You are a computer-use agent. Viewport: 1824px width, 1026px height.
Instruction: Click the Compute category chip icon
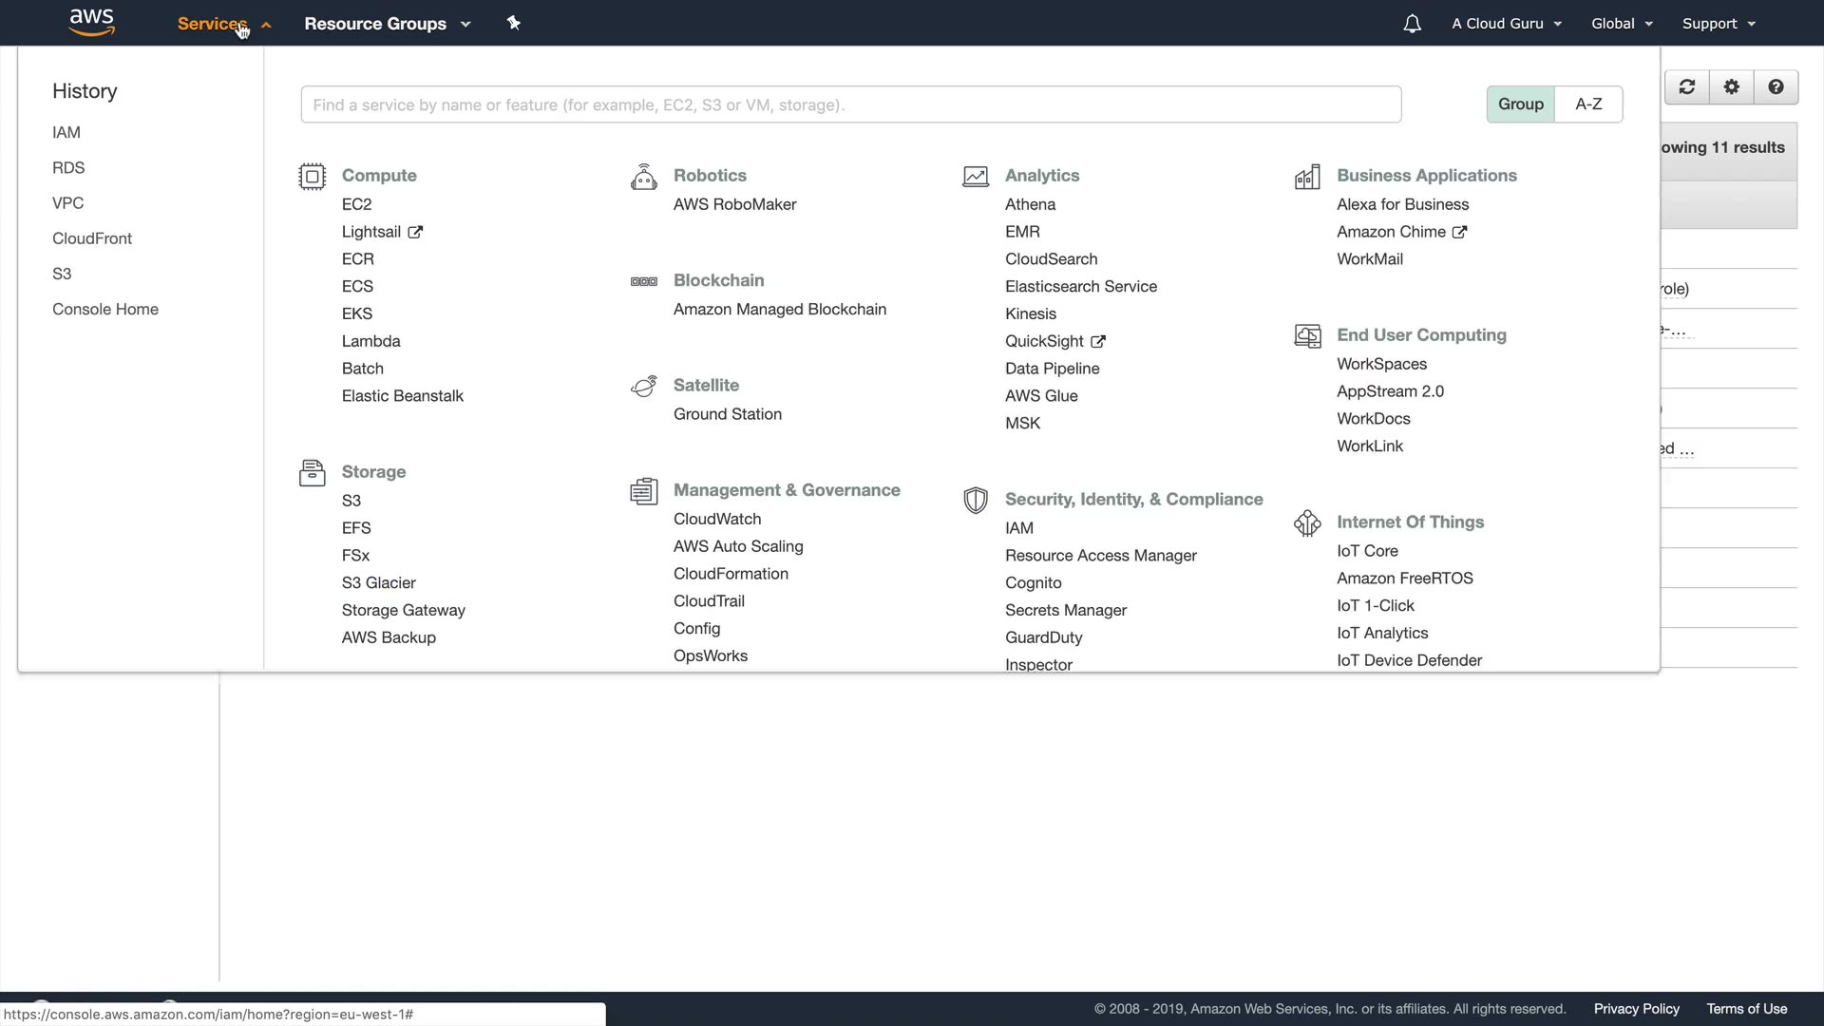pyautogui.click(x=312, y=177)
